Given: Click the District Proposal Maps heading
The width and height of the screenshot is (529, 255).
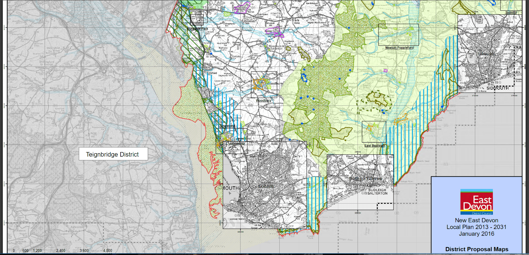Looking at the screenshot, I should pos(477,249).
